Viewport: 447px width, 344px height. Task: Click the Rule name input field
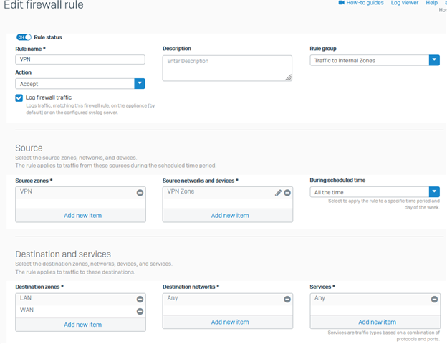80,60
